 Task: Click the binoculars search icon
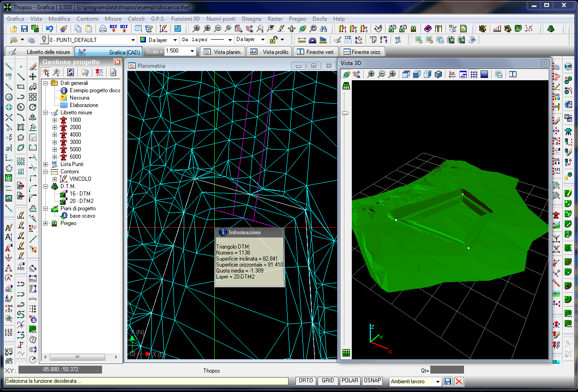pyautogui.click(x=323, y=29)
